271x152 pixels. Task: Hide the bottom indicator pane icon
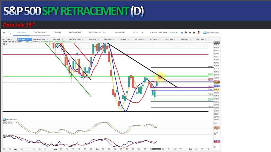coord(4,136)
